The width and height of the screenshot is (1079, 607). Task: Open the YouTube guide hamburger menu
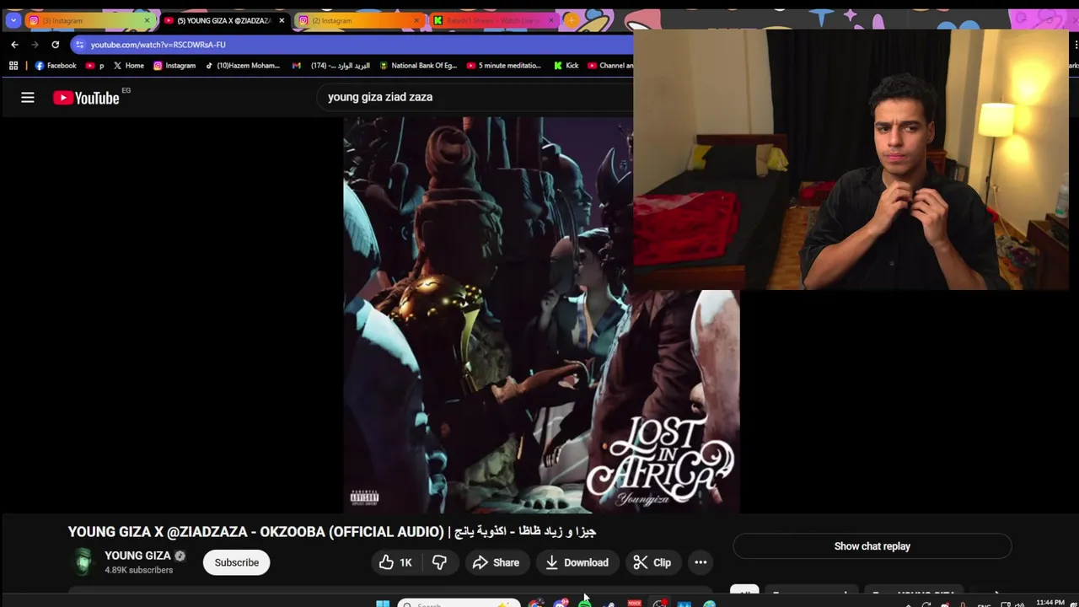[28, 98]
